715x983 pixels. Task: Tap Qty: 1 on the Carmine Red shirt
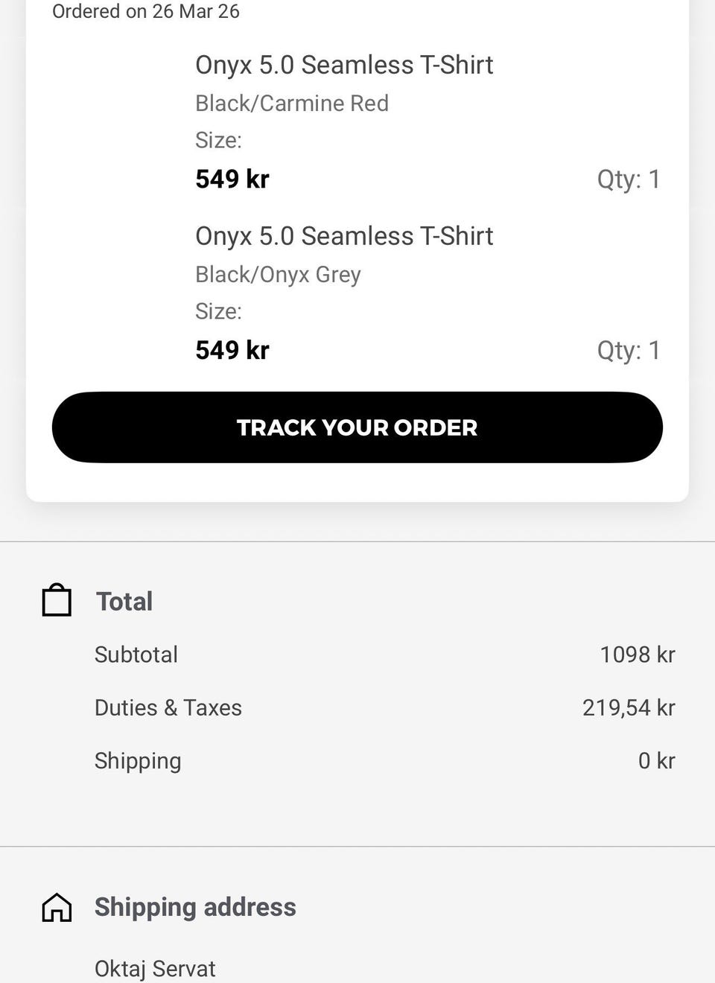coord(629,179)
